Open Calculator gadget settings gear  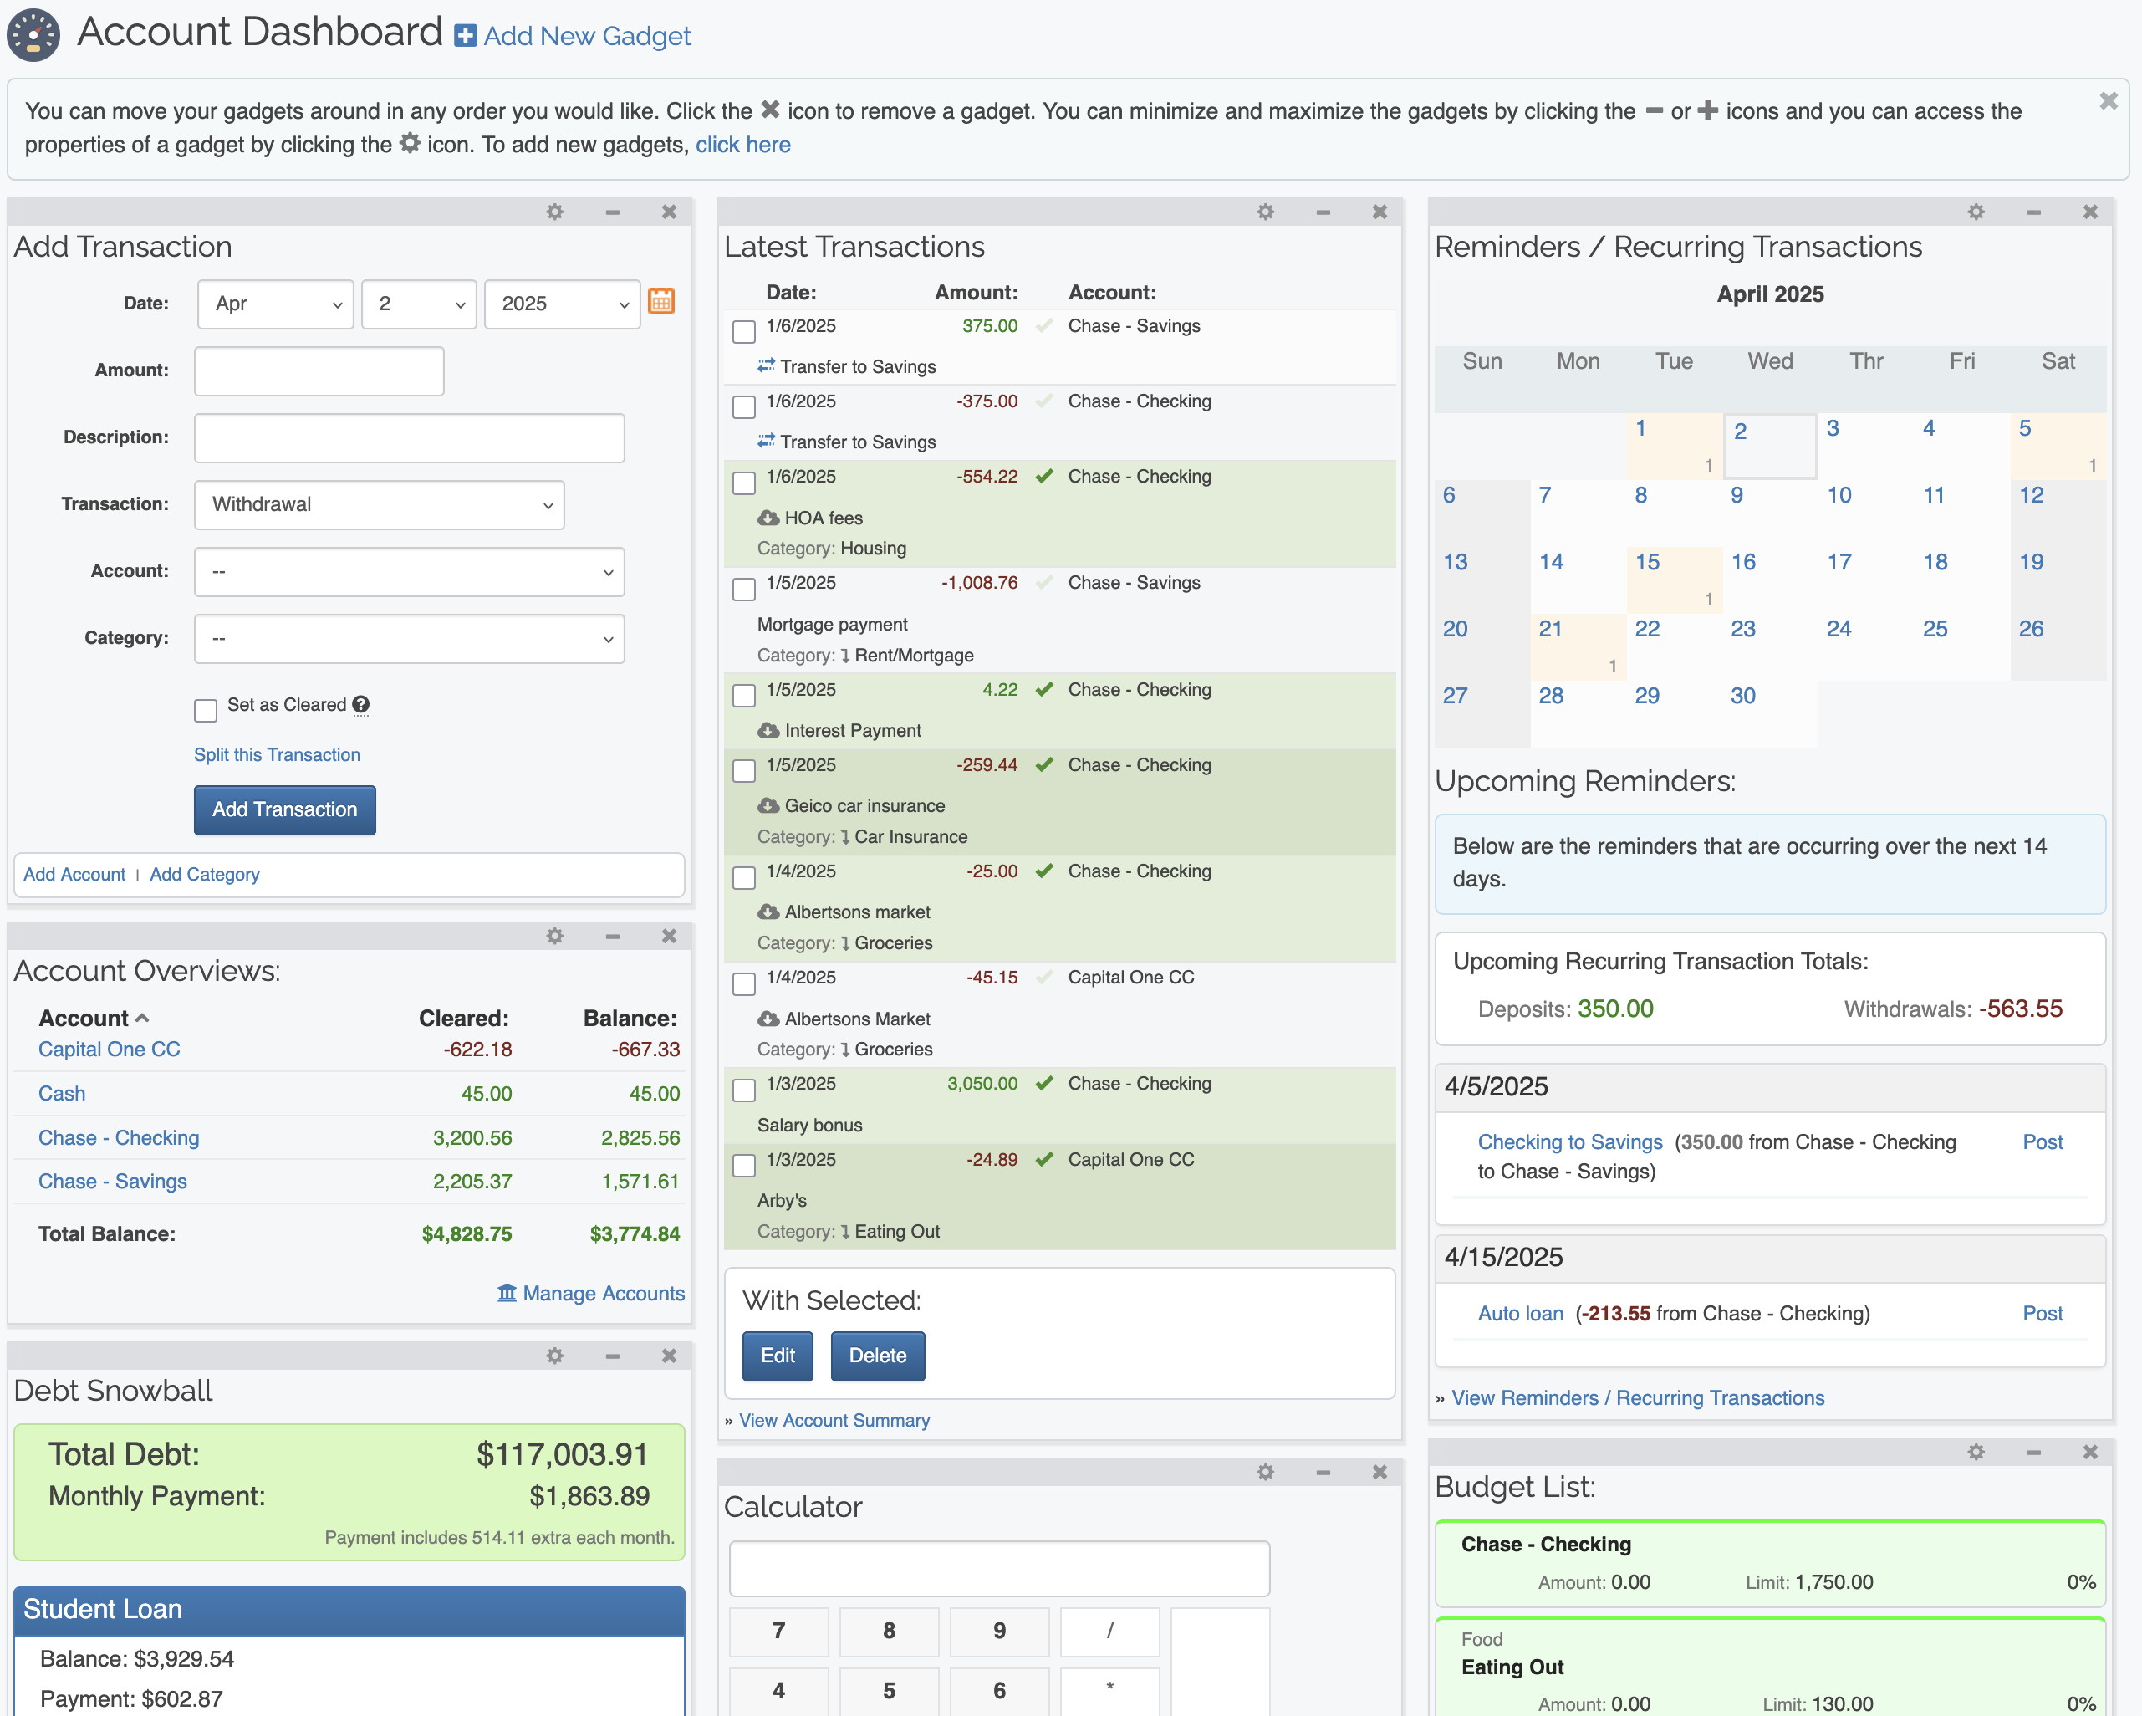tap(1265, 1472)
